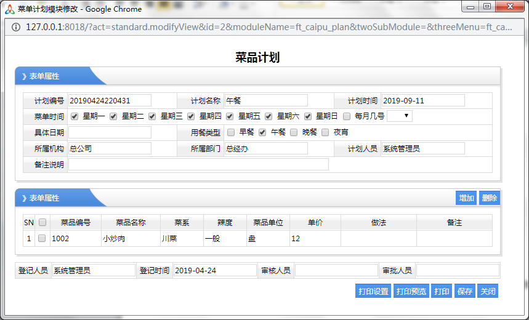Check the 早餐 meal type option

point(231,132)
